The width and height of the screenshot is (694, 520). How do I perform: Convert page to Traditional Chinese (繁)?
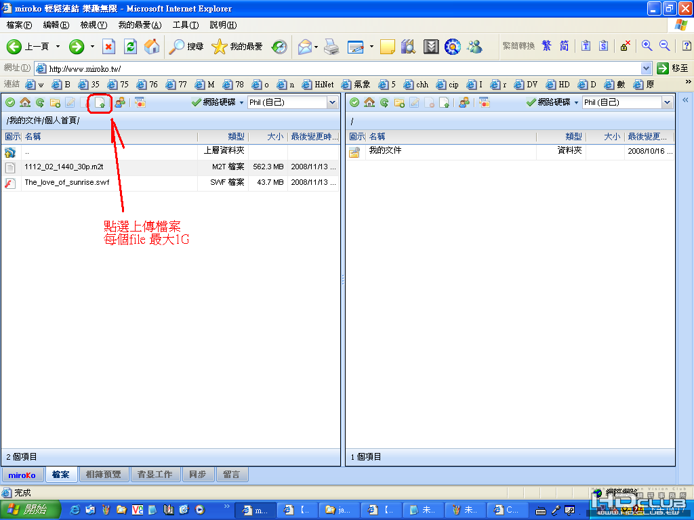click(x=547, y=45)
